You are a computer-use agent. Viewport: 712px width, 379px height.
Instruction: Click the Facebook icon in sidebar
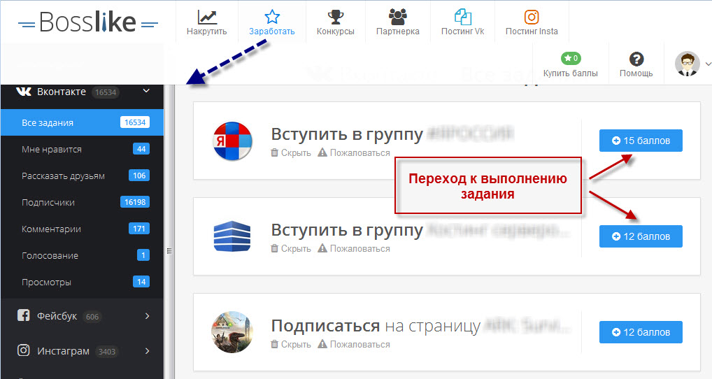coord(24,315)
